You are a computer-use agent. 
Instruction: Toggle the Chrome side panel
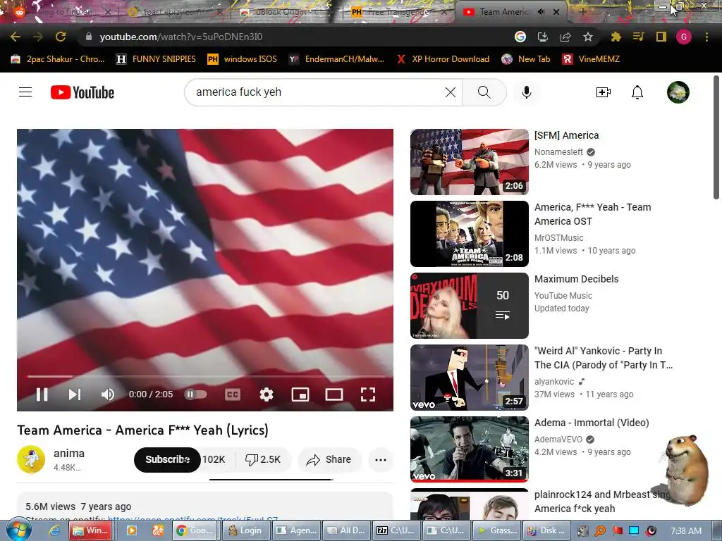(661, 37)
